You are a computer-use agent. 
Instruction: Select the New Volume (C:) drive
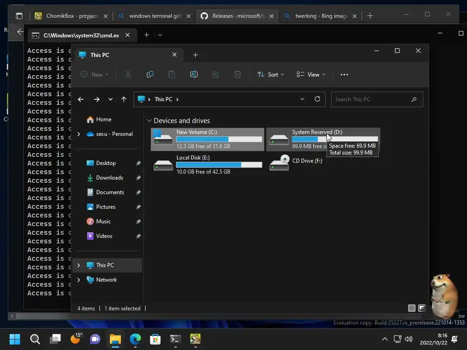pos(208,139)
